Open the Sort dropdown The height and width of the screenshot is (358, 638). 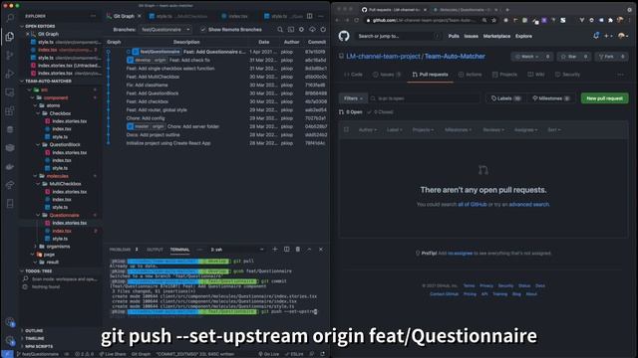pos(554,130)
